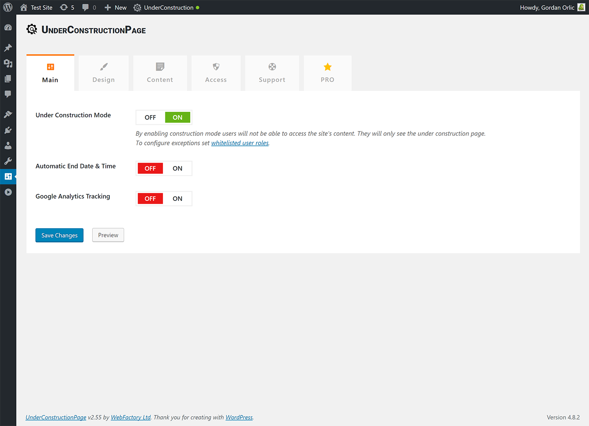Click the gear icon beside UnderConstruction in the admin bar
The width and height of the screenshot is (589, 426).
click(x=137, y=8)
